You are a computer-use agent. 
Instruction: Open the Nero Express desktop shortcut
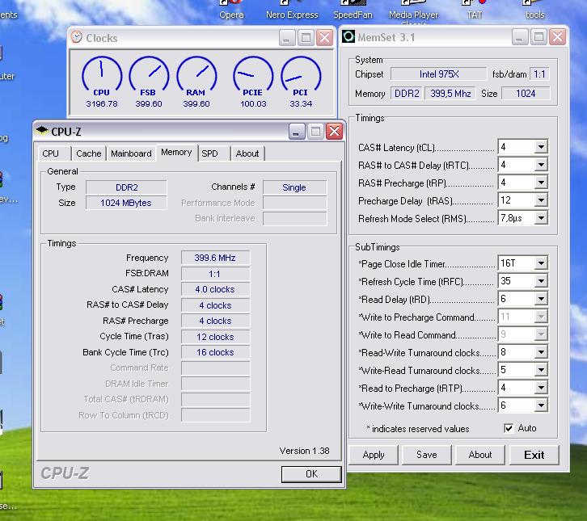click(292, 11)
